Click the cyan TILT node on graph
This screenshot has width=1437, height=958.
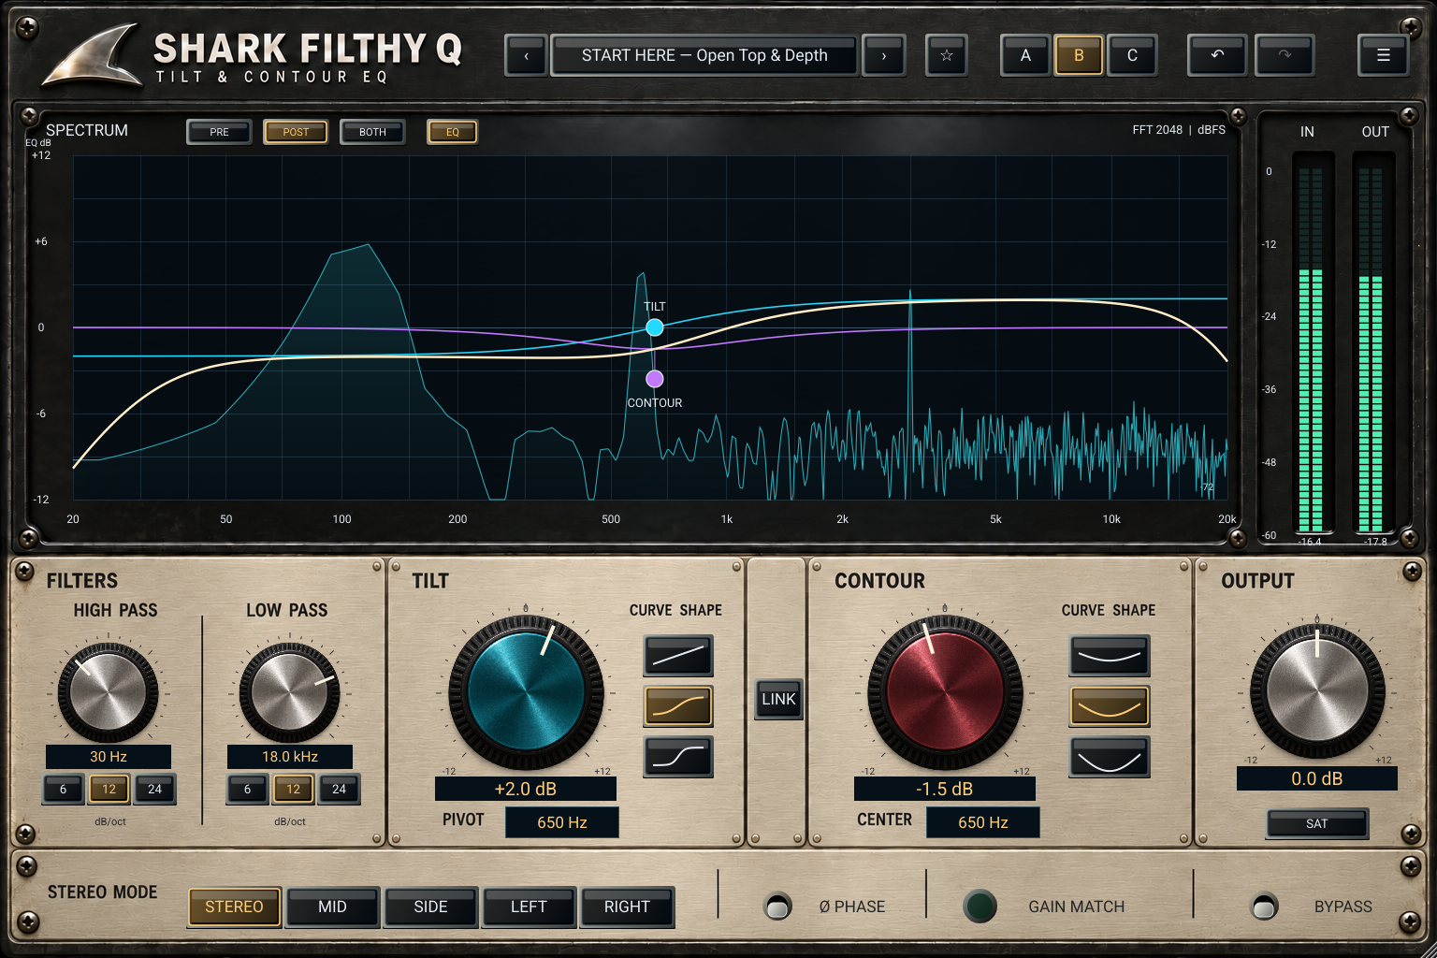click(x=655, y=327)
